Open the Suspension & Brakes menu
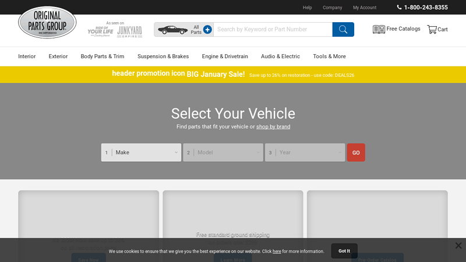 [x=163, y=56]
